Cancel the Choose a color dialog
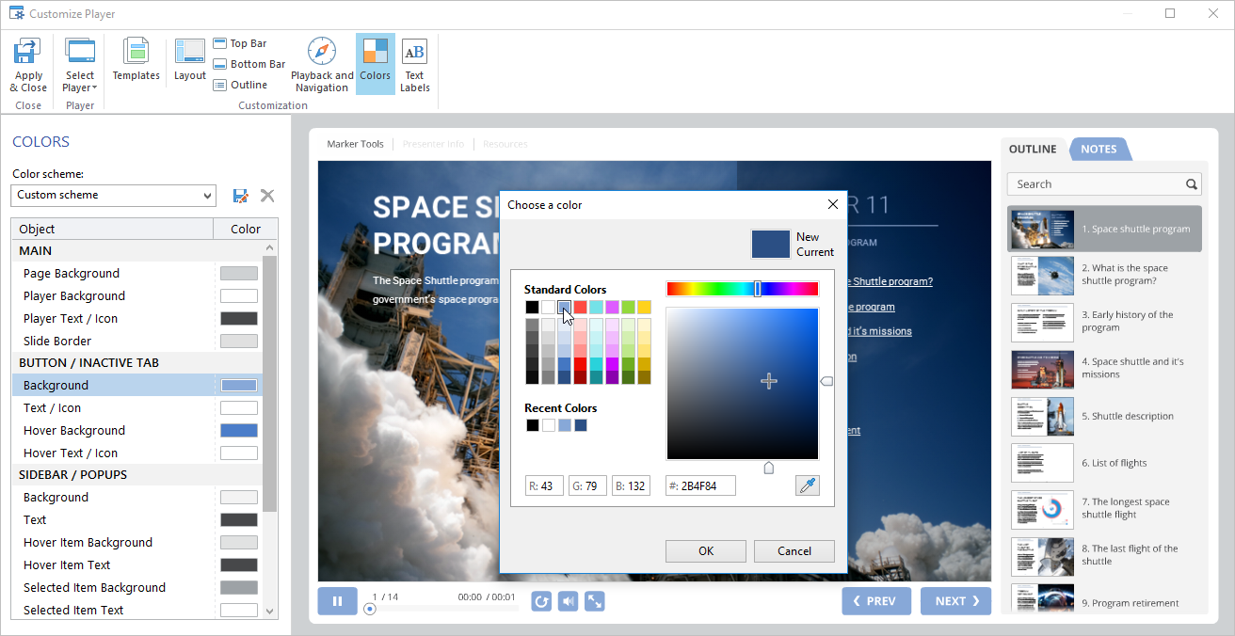Image resolution: width=1235 pixels, height=636 pixels. coord(794,551)
